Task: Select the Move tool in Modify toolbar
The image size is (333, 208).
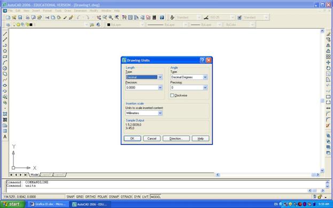Action: point(328,62)
